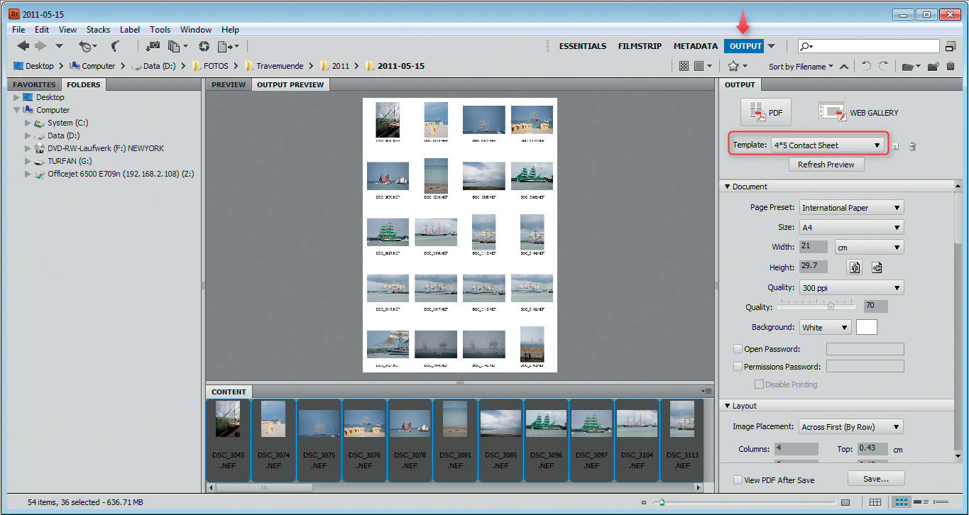Open the Image Placement dropdown
969x515 pixels.
pyautogui.click(x=851, y=426)
